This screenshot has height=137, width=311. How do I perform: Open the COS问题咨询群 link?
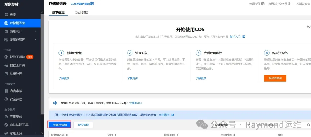click(x=80, y=3)
